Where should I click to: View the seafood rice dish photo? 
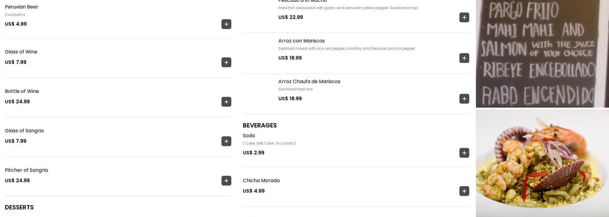pyautogui.click(x=542, y=163)
